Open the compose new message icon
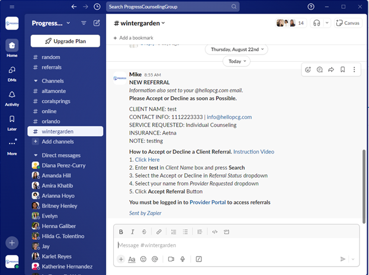 (x=97, y=23)
